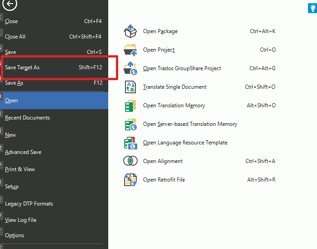The image size is (317, 249).
Task: Click the Open Retrofit File icon
Action: [130, 180]
